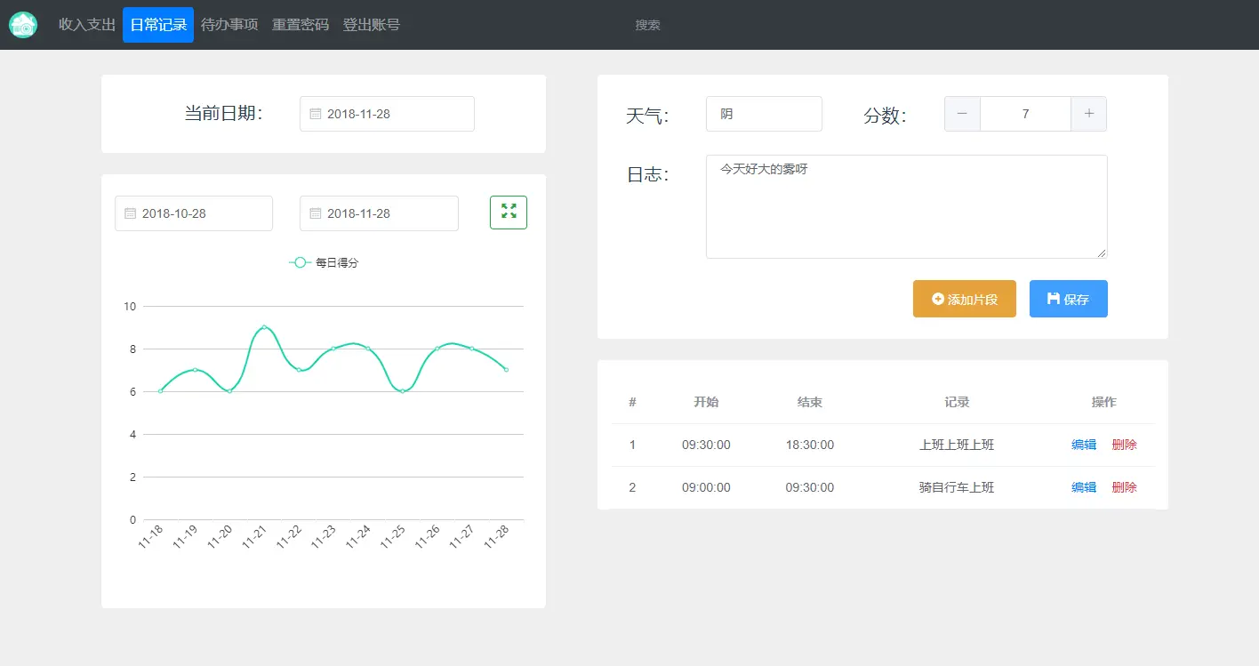
Task: Click calendar icon in 2018-10-28 start date
Action: 130,213
